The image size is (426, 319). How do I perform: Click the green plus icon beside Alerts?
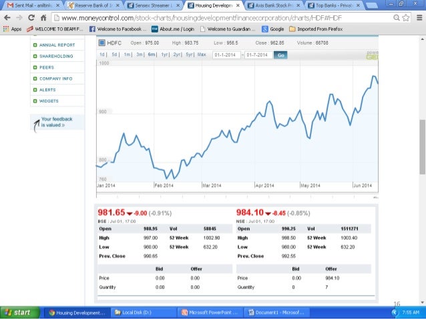(35, 90)
